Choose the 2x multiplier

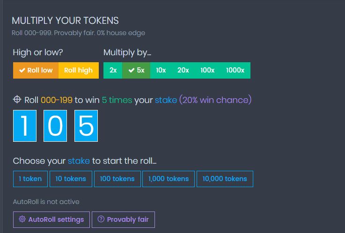click(113, 70)
